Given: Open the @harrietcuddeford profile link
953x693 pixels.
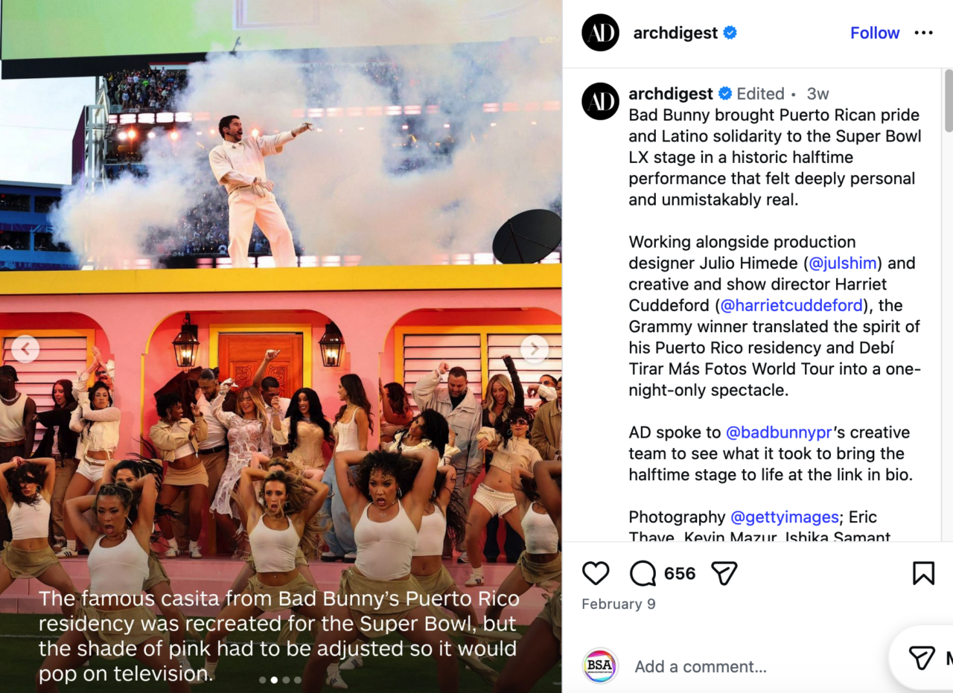Looking at the screenshot, I should pyautogui.click(x=792, y=305).
